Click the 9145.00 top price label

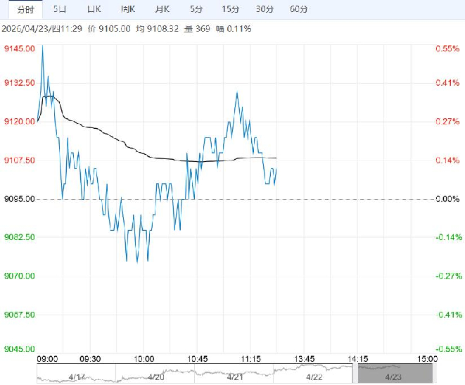tap(20, 48)
